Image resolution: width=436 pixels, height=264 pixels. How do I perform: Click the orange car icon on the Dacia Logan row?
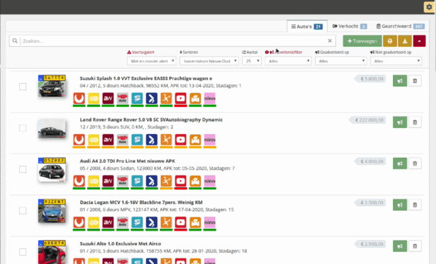pos(196,222)
